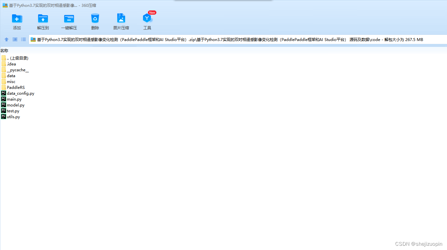Click the address path input field
The image size is (447, 250).
238,40
